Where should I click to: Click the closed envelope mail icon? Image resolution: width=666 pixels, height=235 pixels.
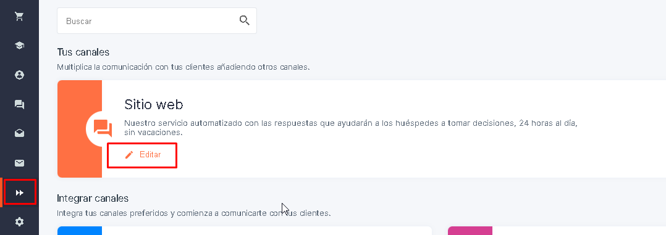tap(19, 163)
